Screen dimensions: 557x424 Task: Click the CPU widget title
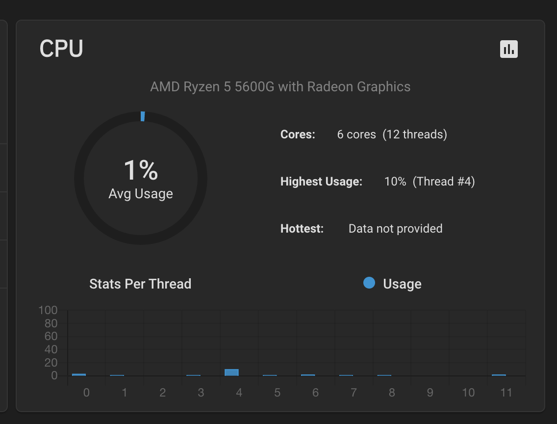click(61, 49)
